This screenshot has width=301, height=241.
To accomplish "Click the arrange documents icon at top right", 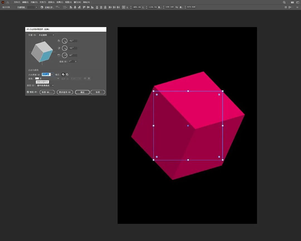I will click(292, 2).
